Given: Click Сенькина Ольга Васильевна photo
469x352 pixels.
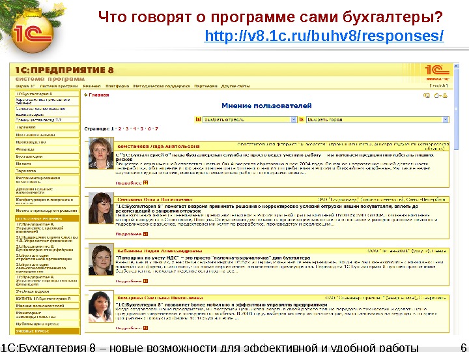Looking at the screenshot, I should [101, 208].
